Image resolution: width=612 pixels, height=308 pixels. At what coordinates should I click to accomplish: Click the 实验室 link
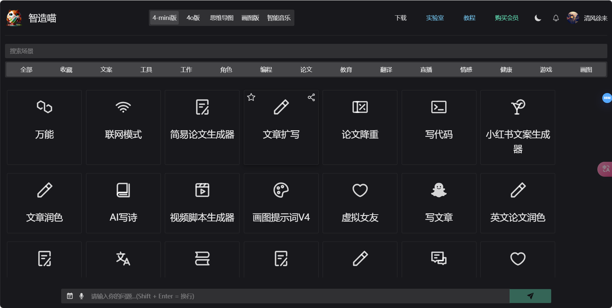pos(435,18)
